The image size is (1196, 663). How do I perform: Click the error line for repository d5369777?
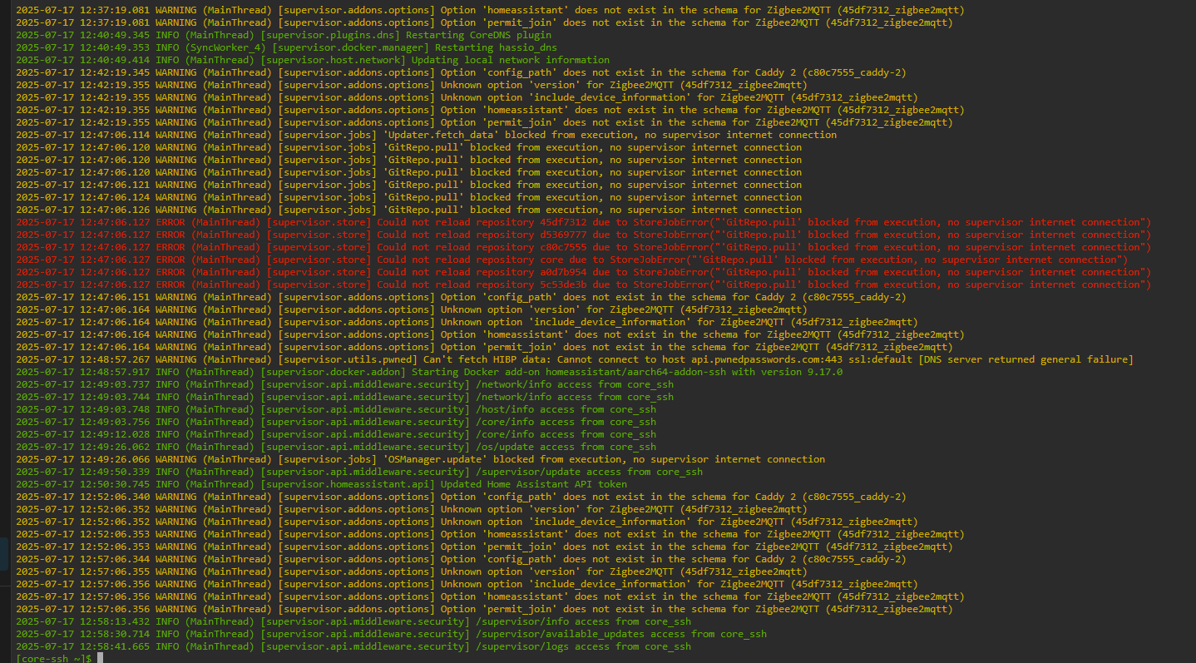point(584,235)
